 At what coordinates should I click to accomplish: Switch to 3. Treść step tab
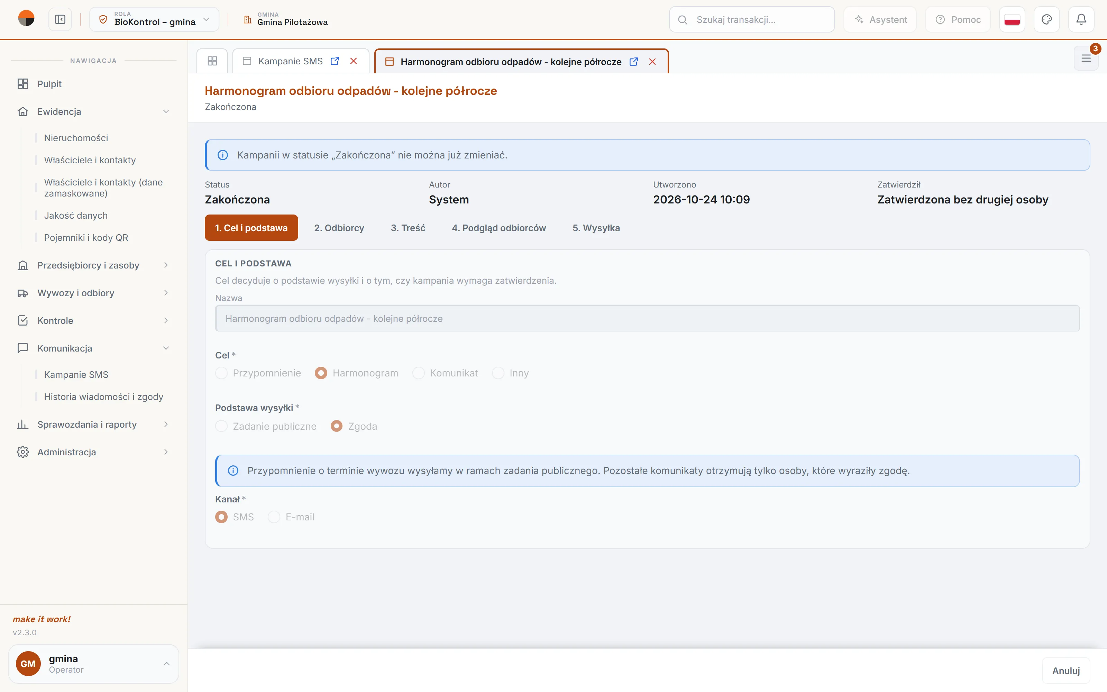(x=408, y=227)
